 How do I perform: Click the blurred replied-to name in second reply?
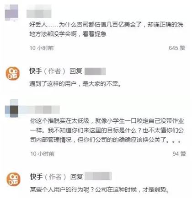pos(98,176)
